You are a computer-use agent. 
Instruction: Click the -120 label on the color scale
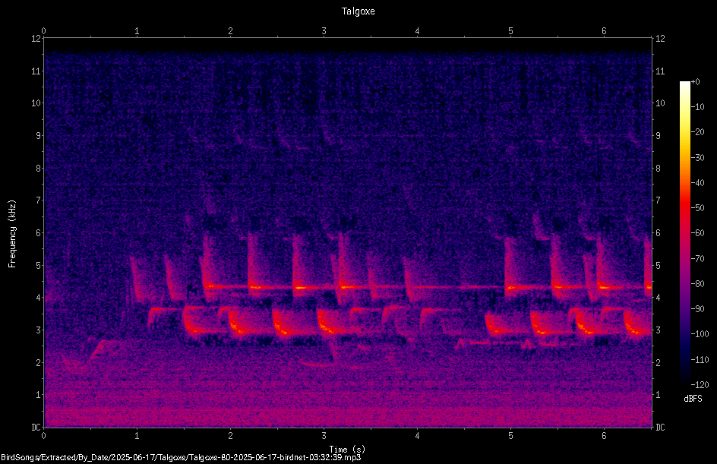[x=700, y=384]
